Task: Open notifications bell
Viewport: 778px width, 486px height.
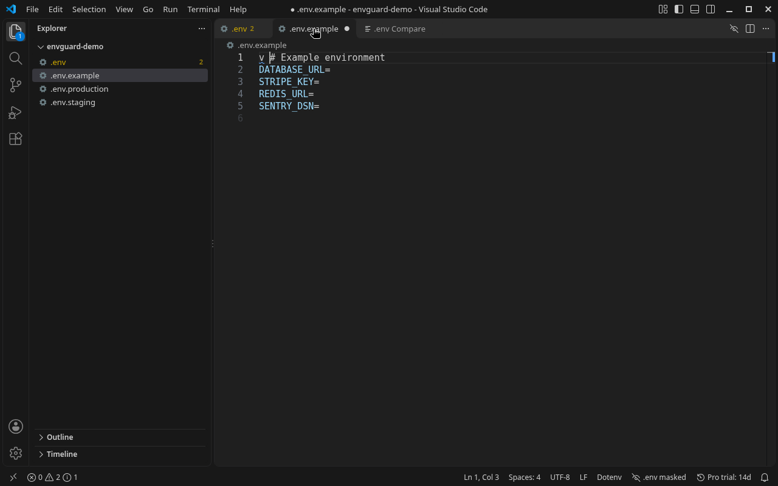Action: (765, 477)
